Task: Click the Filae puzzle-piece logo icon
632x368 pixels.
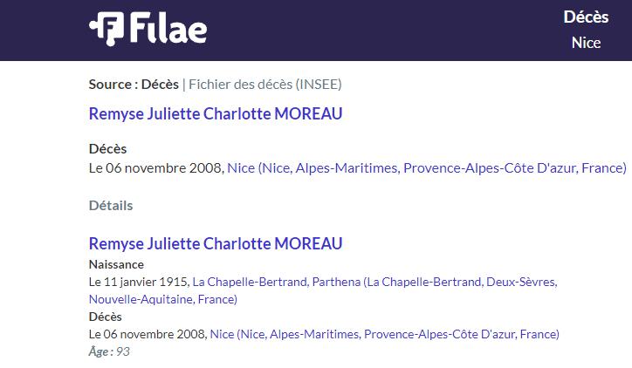Action: click(106, 29)
